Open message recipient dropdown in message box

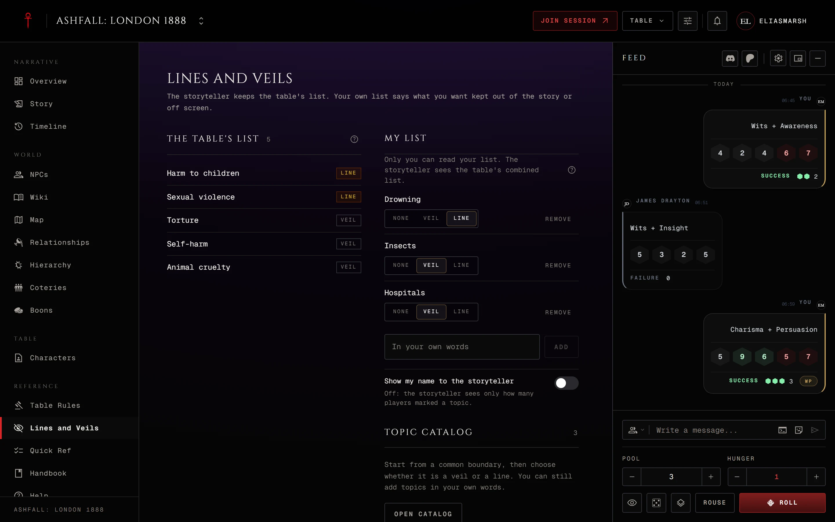pyautogui.click(x=636, y=430)
